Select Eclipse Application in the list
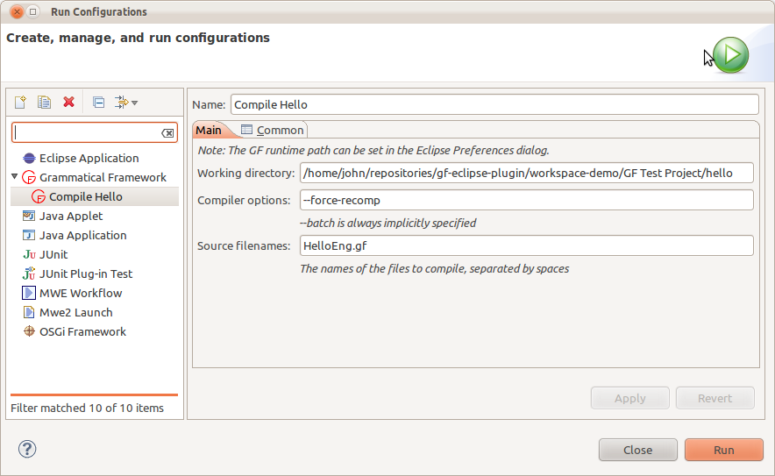Viewport: 775px width, 476px height. point(89,158)
